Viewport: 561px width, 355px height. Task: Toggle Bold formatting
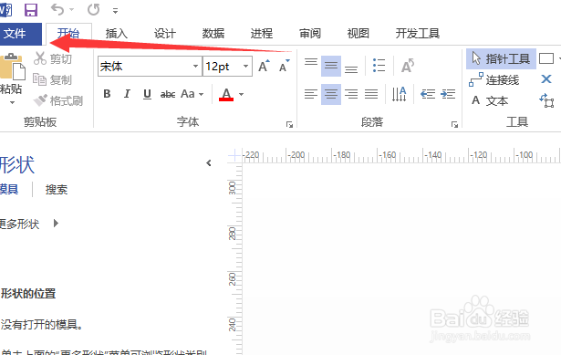tap(107, 94)
